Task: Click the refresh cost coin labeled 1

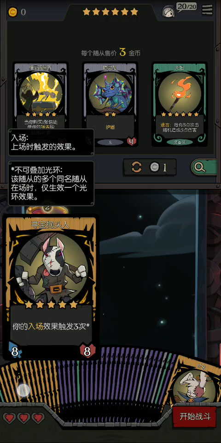Action: click(154, 167)
